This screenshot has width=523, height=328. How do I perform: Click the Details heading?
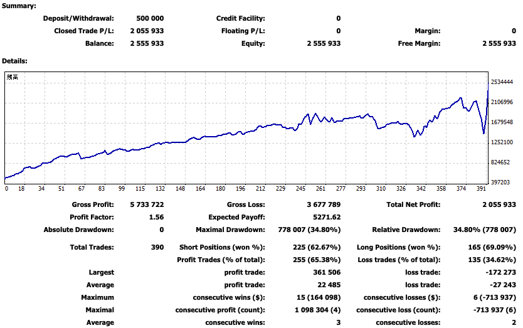click(x=14, y=61)
